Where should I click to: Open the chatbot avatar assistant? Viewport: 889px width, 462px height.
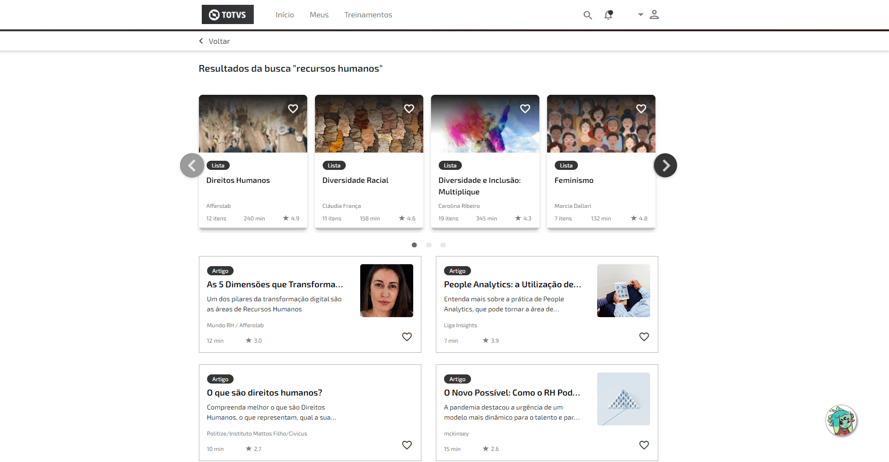[x=841, y=421]
